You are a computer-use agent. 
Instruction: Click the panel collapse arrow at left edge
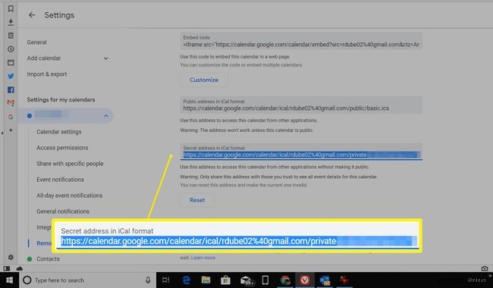click(x=2, y=133)
